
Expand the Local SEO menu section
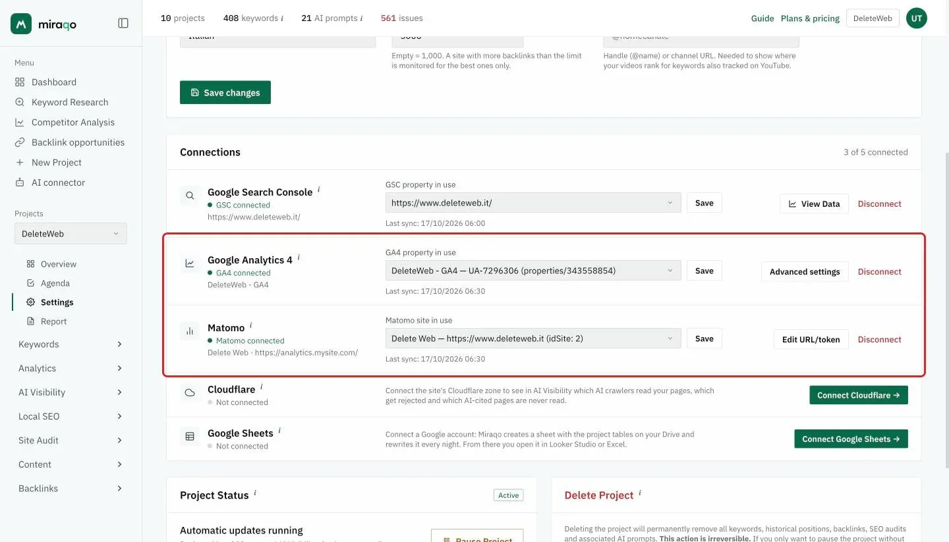pos(71,416)
